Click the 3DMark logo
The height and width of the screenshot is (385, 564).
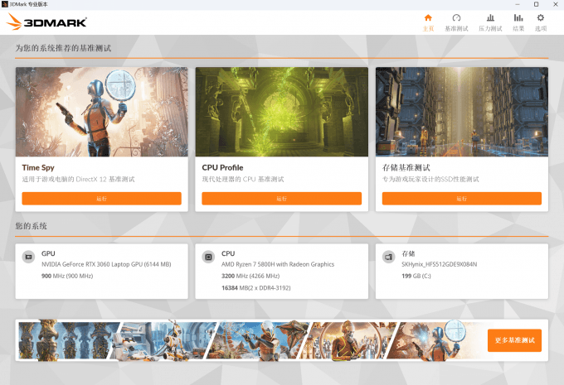(46, 22)
